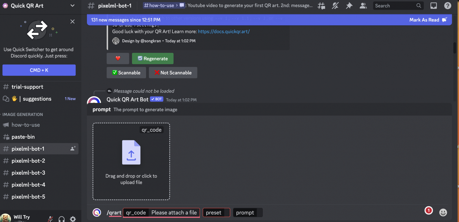Click Mark As Read on new messages bar

pos(428,20)
